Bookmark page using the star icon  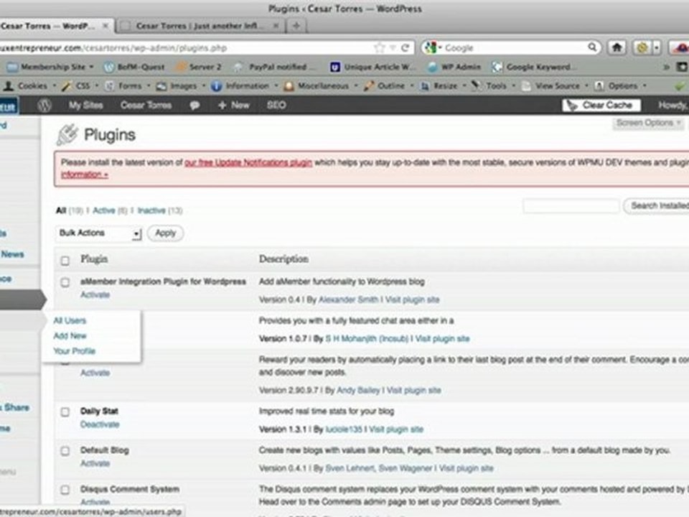click(x=379, y=47)
